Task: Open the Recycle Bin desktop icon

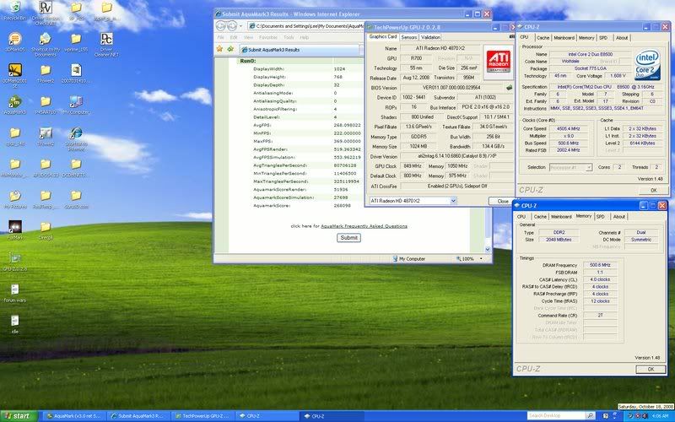Action: click(15, 11)
